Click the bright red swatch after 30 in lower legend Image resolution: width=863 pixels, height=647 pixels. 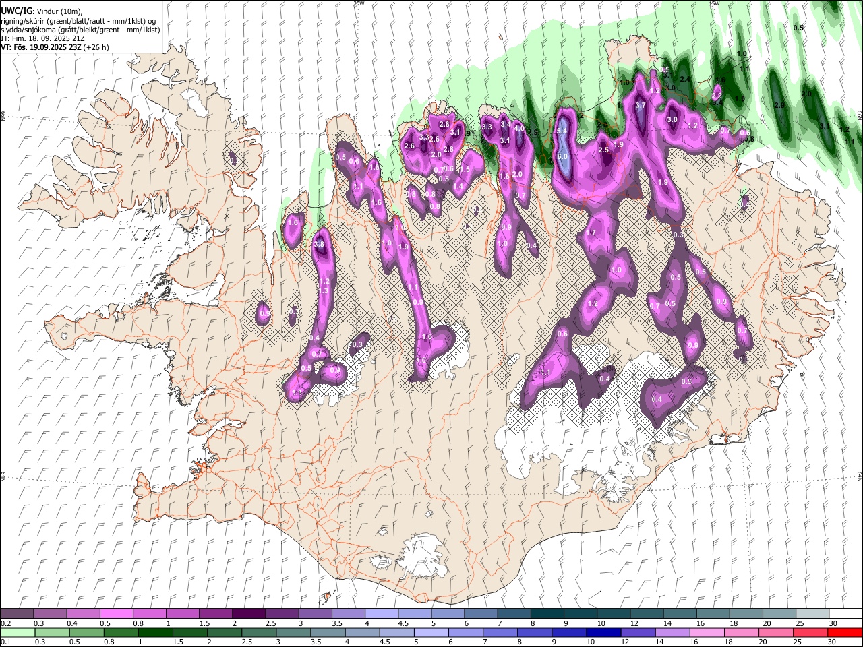pos(845,632)
